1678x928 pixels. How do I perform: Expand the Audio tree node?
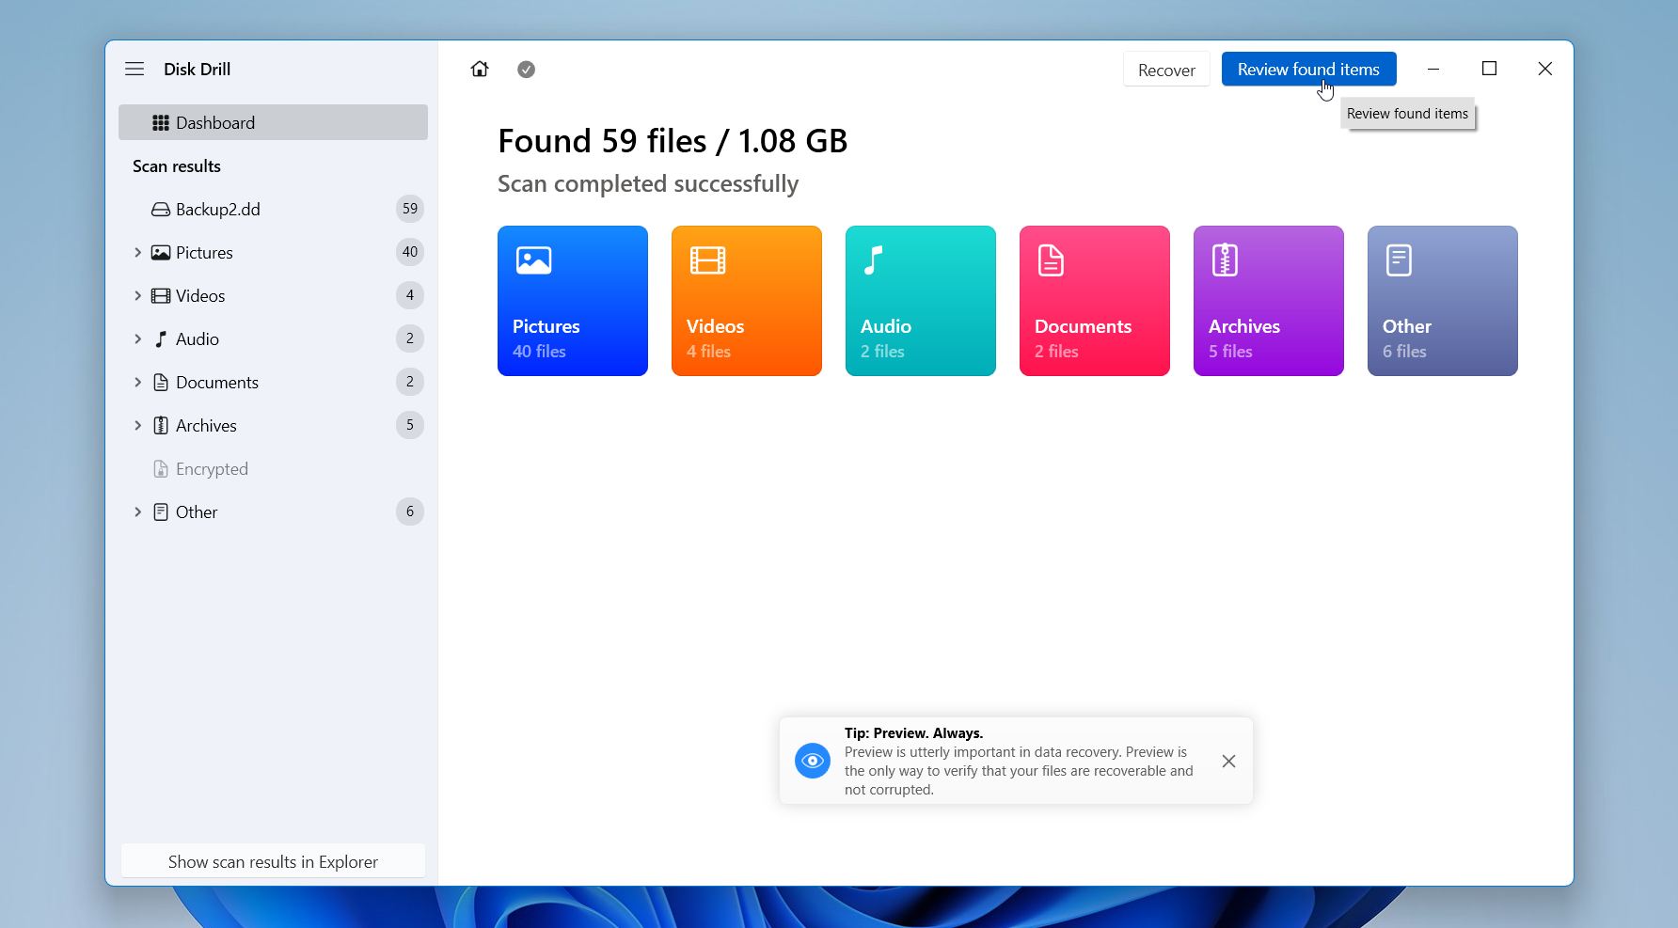coord(137,338)
